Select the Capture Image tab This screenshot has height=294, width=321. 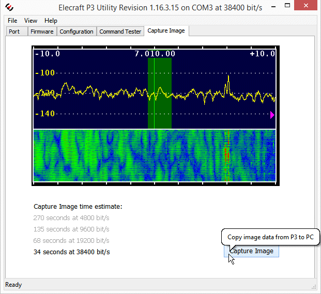(x=166, y=31)
